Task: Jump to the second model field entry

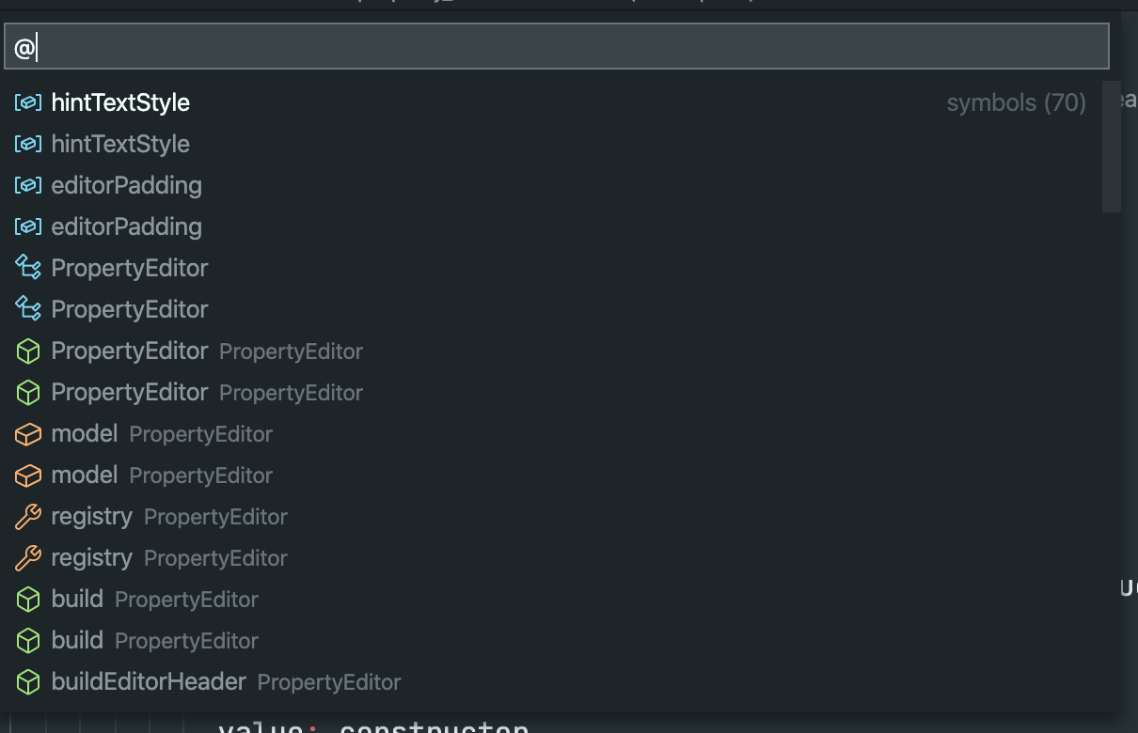Action: tap(553, 475)
